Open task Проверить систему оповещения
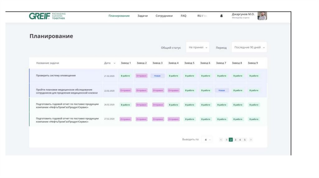319x178 pixels. click(56, 76)
